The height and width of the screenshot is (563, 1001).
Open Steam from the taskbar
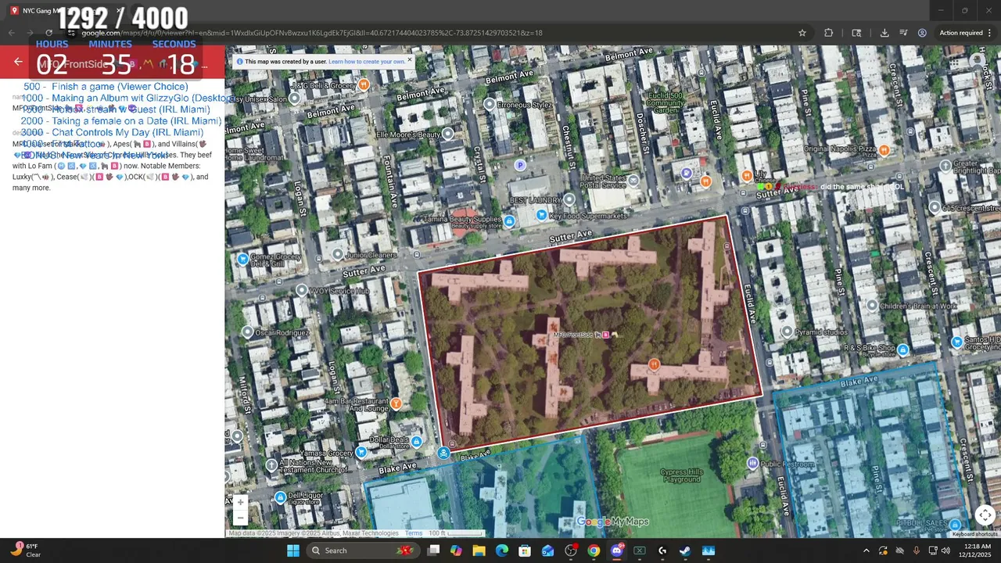(685, 550)
